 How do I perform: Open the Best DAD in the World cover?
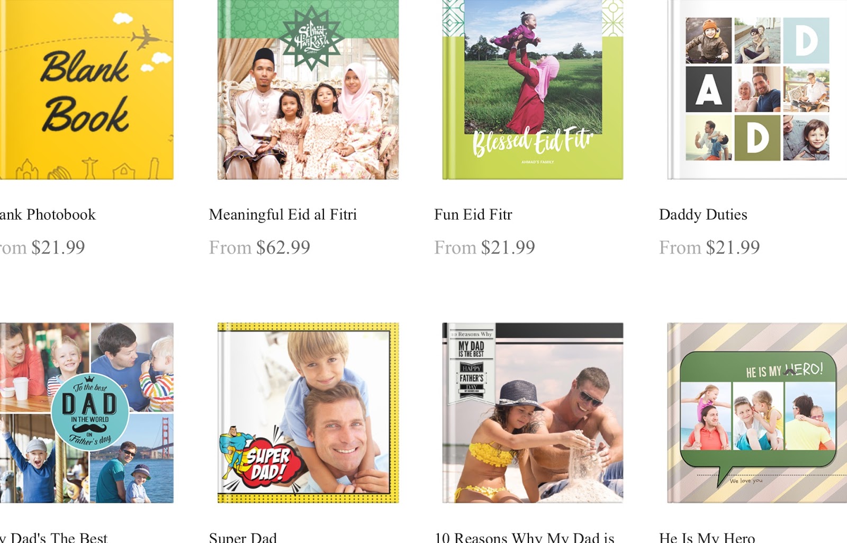87,413
